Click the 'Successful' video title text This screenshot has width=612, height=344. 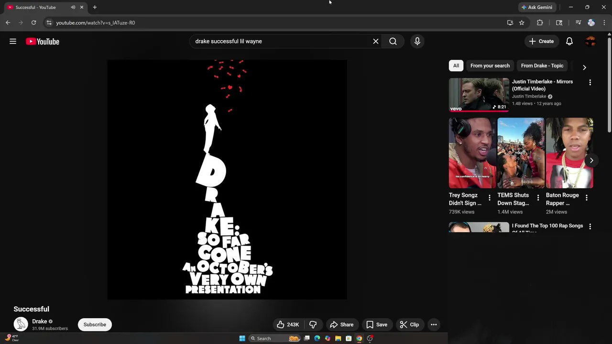tap(32, 309)
